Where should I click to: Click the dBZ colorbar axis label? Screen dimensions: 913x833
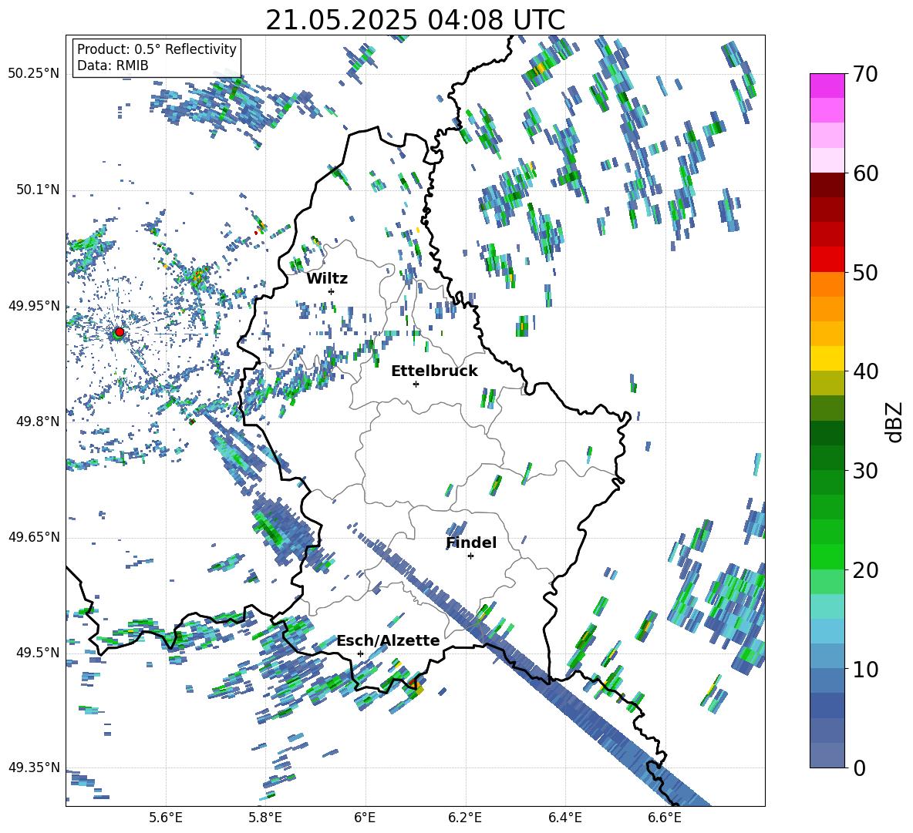pyautogui.click(x=895, y=422)
